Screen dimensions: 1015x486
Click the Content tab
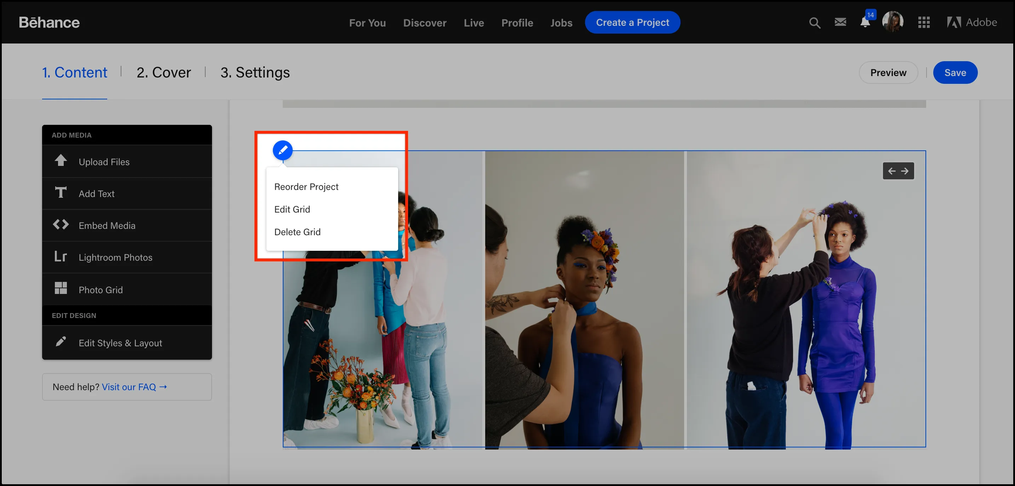(x=74, y=72)
